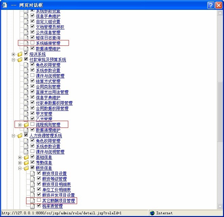Toggle the 人力资源管理系统 checkbox
The image size is (224, 217).
pyautogui.click(x=26, y=135)
